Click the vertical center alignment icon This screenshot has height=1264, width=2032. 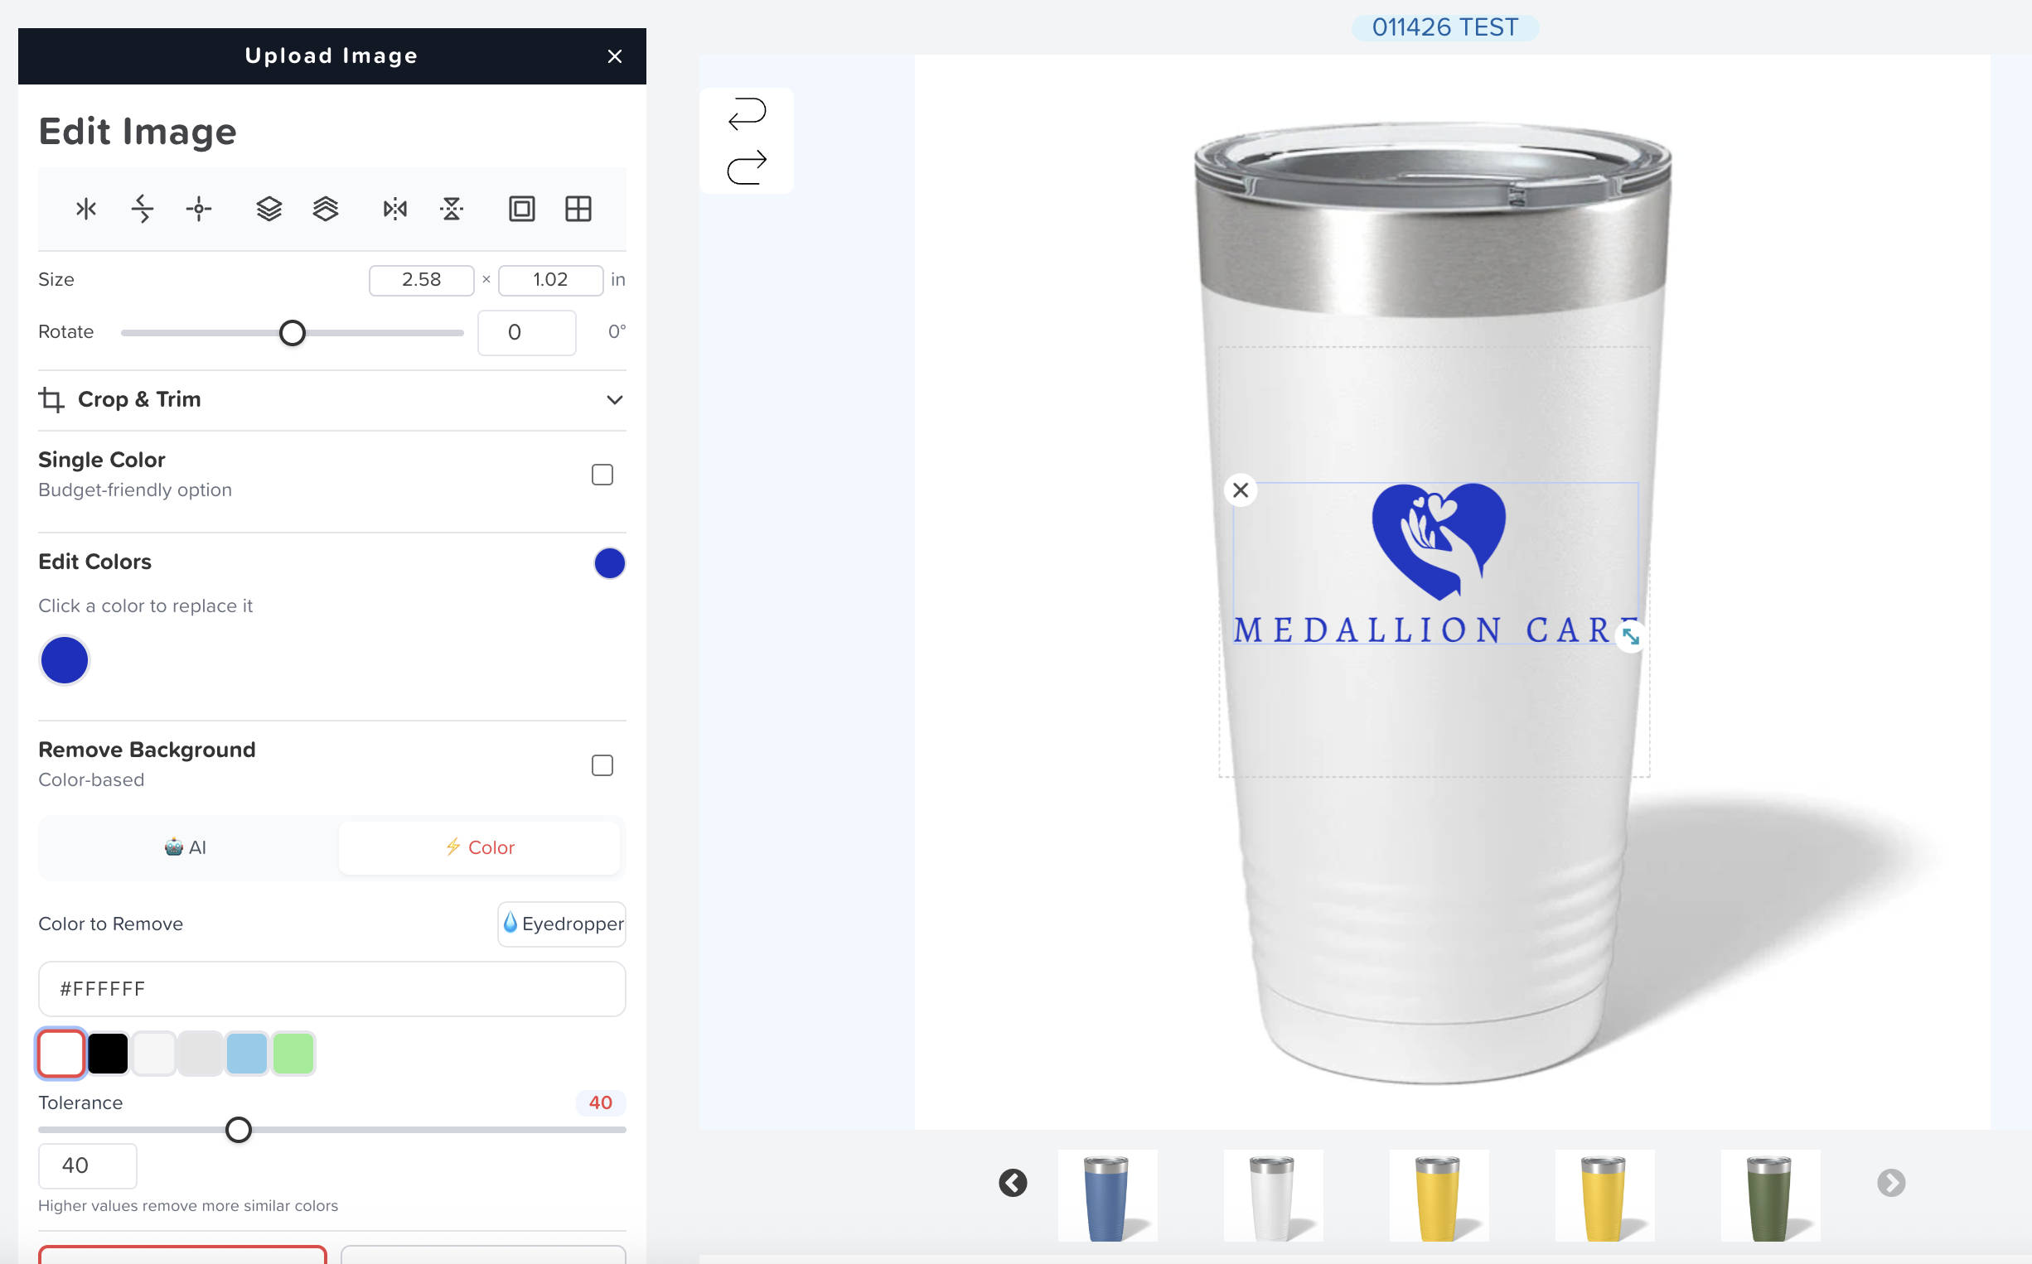coord(143,209)
